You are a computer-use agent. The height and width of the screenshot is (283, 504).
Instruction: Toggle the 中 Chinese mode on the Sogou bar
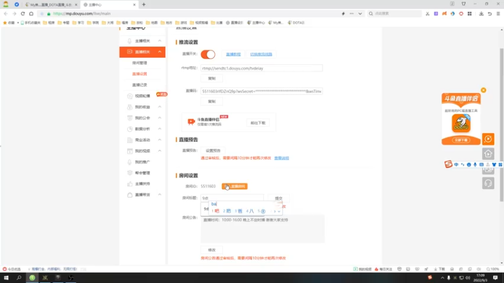point(456,165)
